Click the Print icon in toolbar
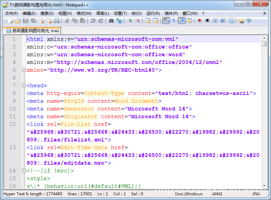 pyautogui.click(x=57, y=21)
